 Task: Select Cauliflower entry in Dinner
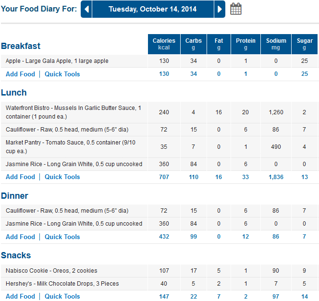(x=67, y=211)
